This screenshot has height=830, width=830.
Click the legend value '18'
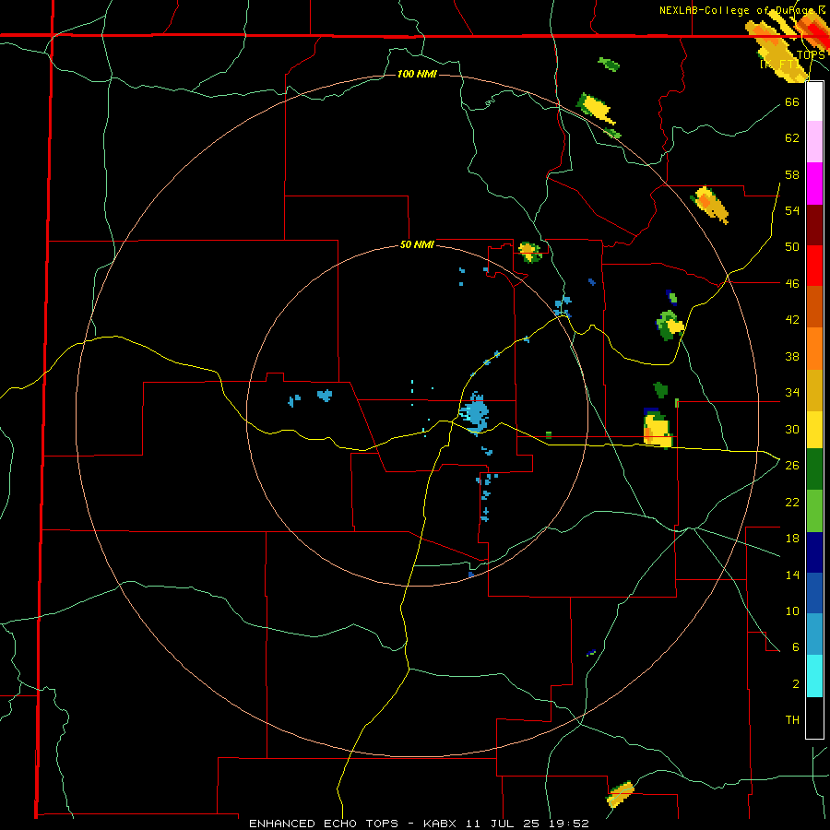click(x=792, y=539)
